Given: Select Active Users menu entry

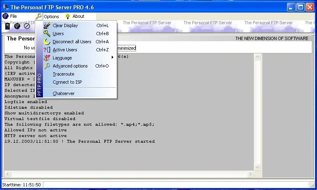Looking at the screenshot, I should tap(76, 50).
